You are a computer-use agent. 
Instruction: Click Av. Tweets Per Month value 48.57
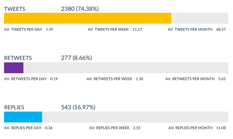221,29
